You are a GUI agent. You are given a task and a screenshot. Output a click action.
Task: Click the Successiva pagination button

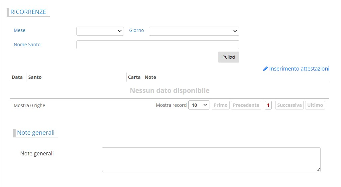tap(289, 105)
